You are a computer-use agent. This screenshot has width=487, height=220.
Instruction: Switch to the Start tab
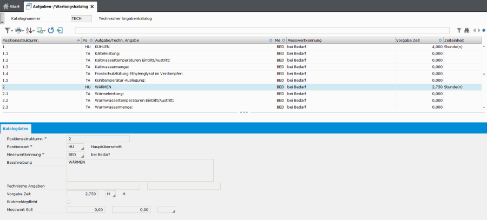pos(11,6)
